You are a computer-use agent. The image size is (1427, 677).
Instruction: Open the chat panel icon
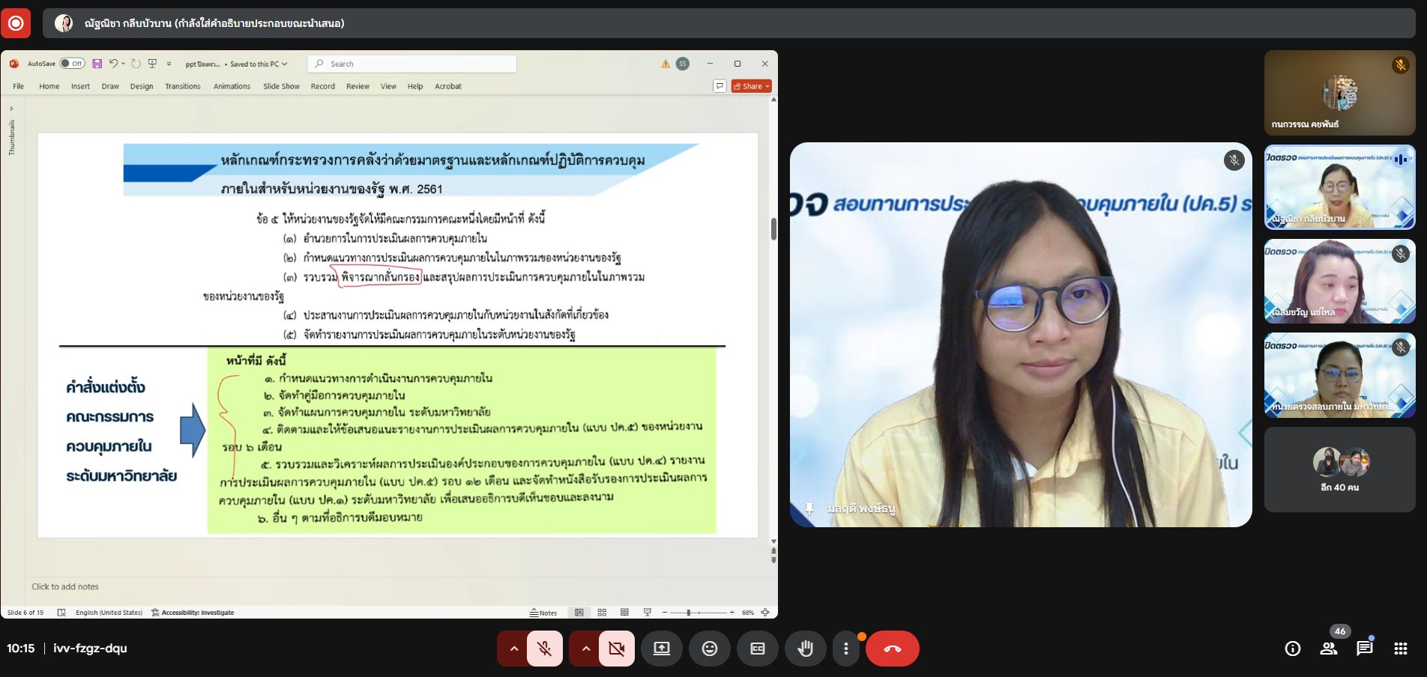(x=1364, y=649)
